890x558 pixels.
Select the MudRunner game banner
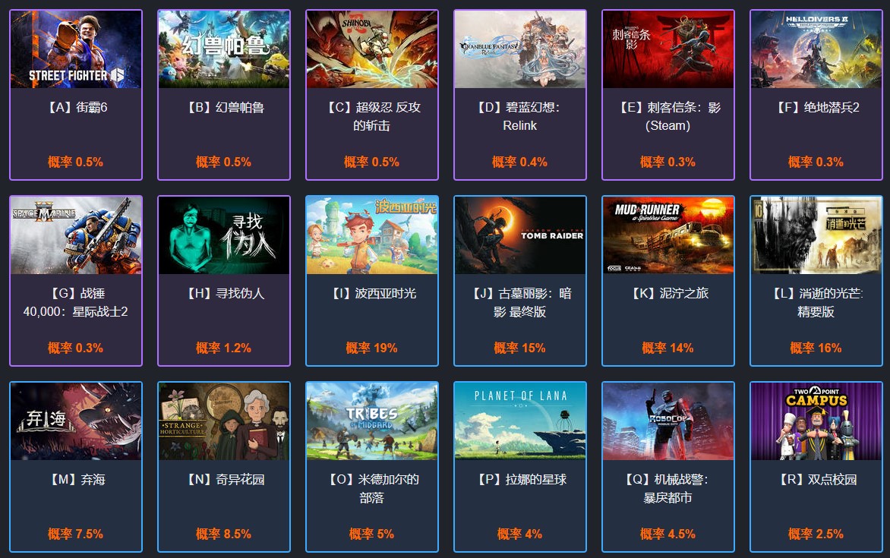coord(668,235)
